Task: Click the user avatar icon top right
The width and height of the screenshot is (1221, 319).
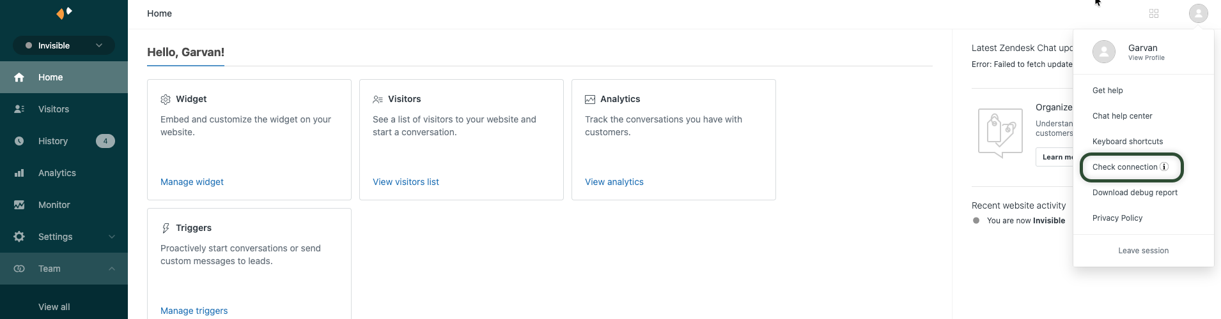Action: click(1199, 13)
